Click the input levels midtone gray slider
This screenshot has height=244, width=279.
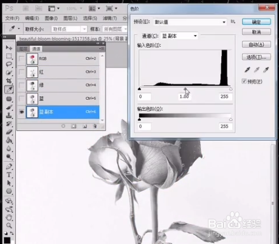[x=185, y=89]
